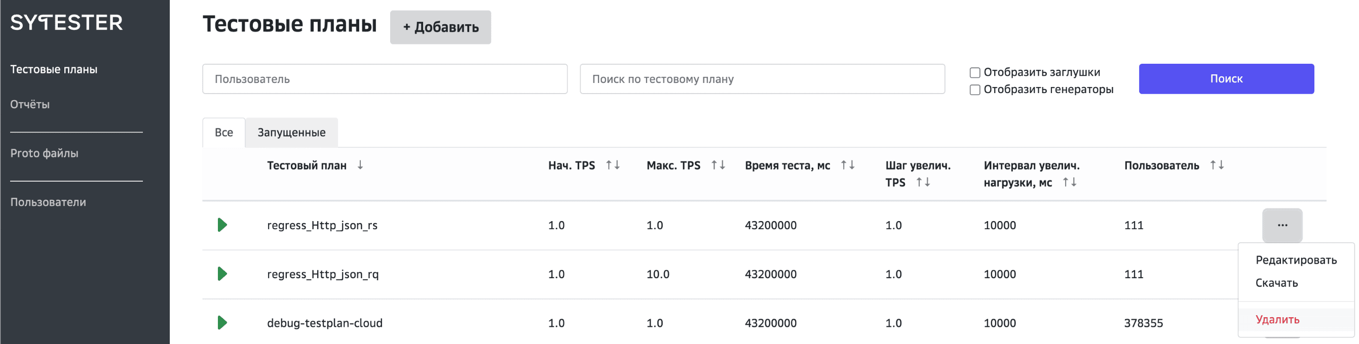This screenshot has height=344, width=1359.
Task: Click the Пользователь search input field
Action: (x=384, y=78)
